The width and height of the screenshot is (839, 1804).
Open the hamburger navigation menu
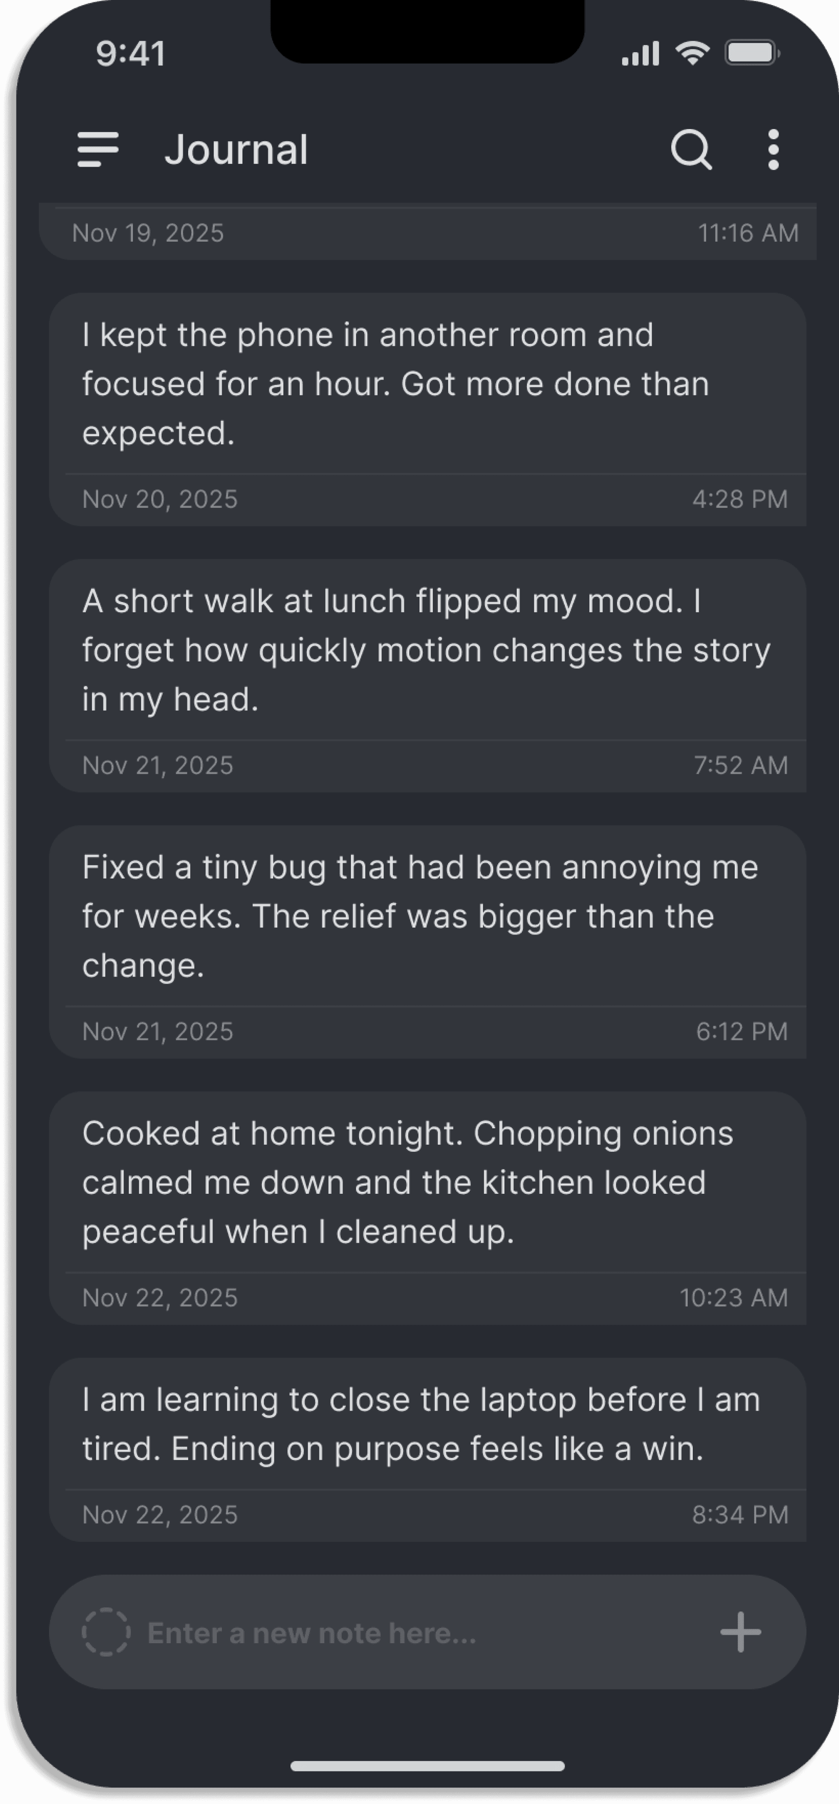[x=97, y=149]
